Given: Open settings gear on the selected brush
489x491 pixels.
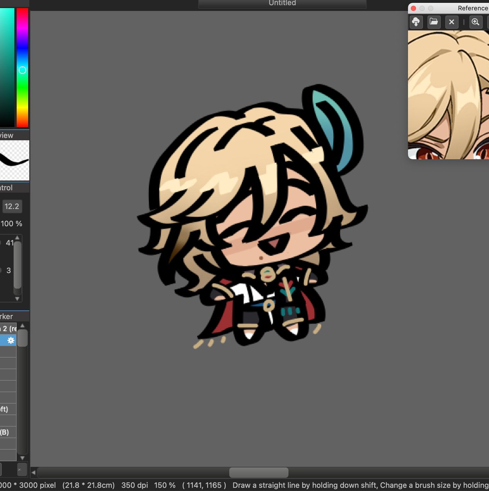Looking at the screenshot, I should click(11, 340).
